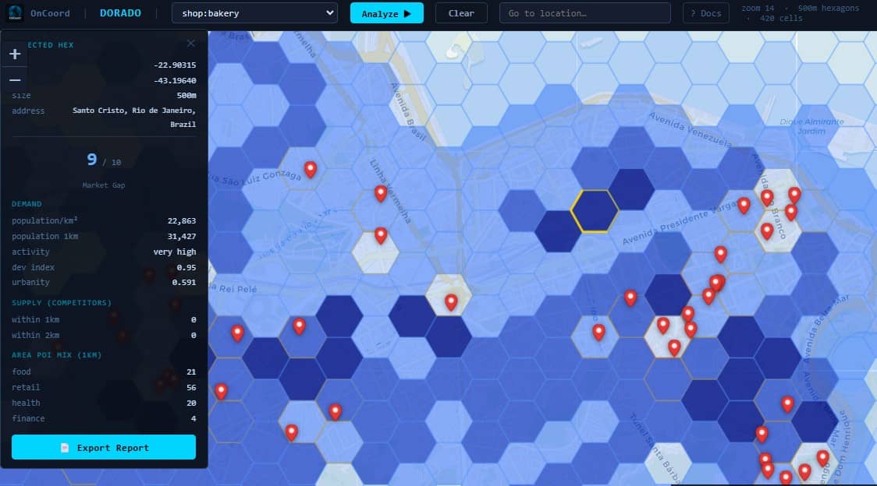This screenshot has height=486, width=877.
Task: Click the OnCoord logo icon
Action: coord(15,12)
